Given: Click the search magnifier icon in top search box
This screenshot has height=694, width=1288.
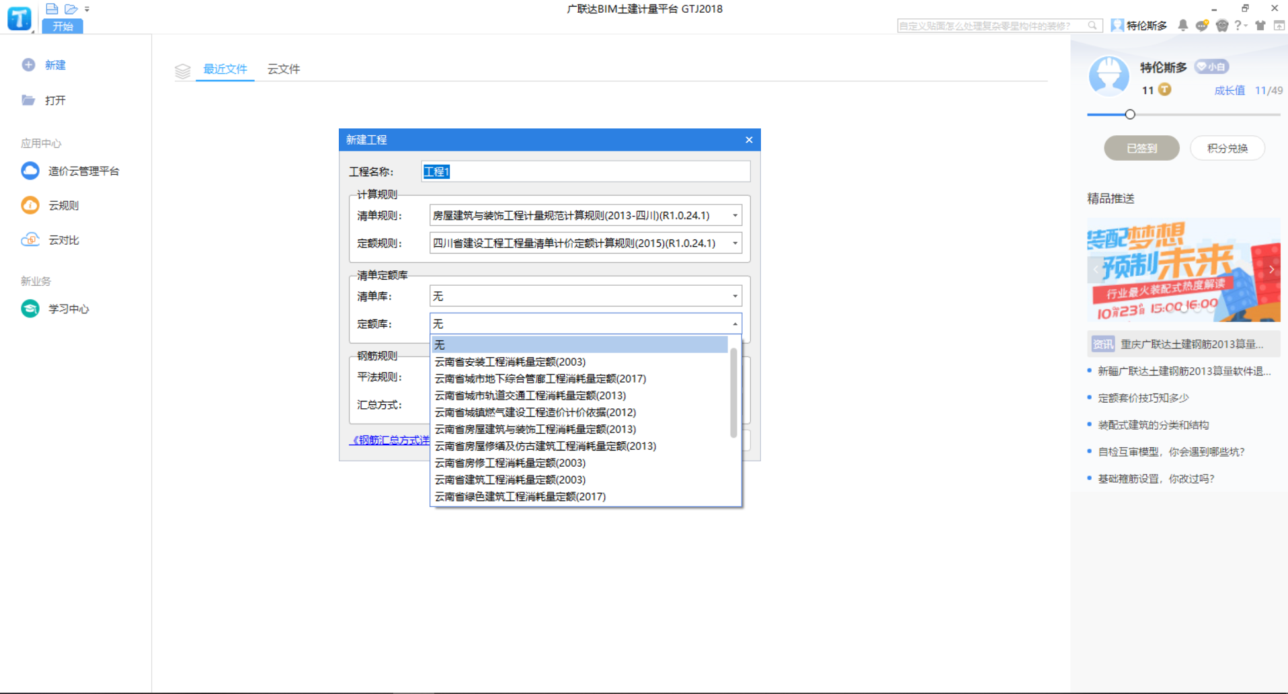Looking at the screenshot, I should point(1092,26).
